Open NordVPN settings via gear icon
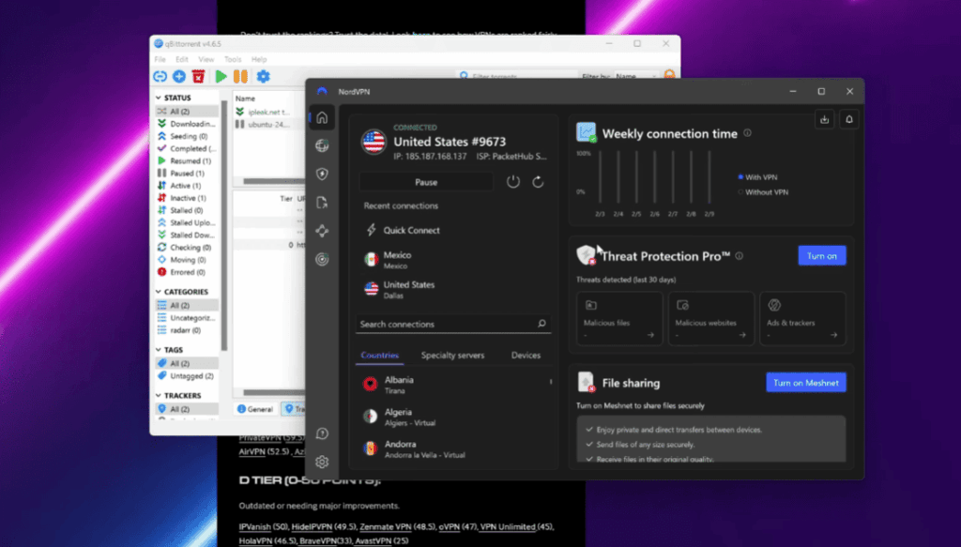 click(322, 462)
